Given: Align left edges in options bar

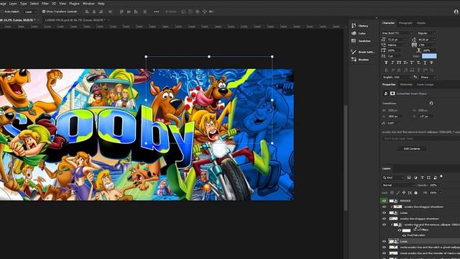Looking at the screenshot, I should [x=87, y=12].
